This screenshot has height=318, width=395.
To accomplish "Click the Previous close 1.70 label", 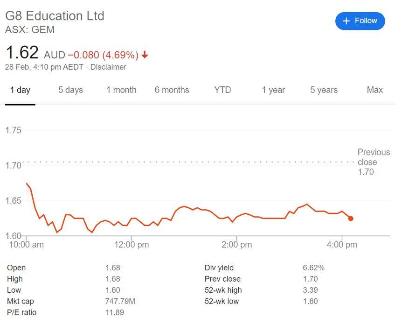I will pyautogui.click(x=374, y=162).
